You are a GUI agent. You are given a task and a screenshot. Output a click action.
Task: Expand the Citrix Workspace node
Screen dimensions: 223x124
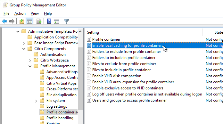click(30, 61)
